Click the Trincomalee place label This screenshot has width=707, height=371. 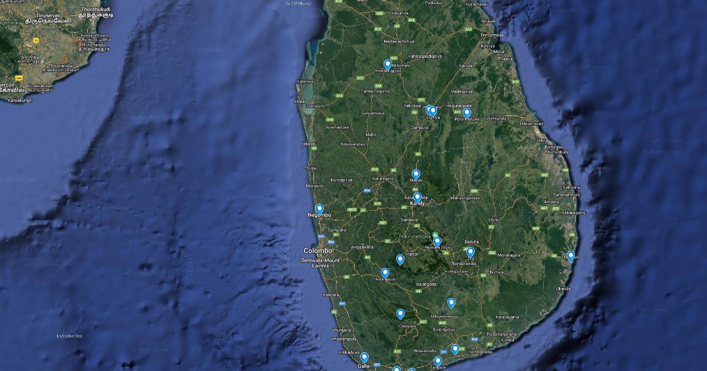coord(492,35)
